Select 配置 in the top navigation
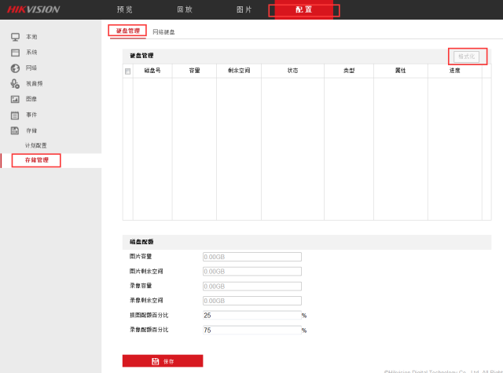 (303, 9)
